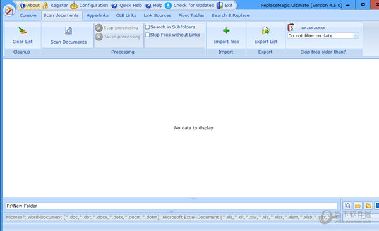Maximize the ReplaceMagic window
This screenshot has width=379, height=231.
pyautogui.click(x=363, y=5)
